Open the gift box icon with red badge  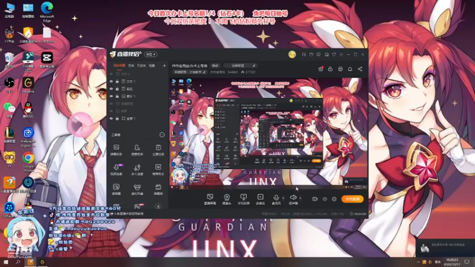[x=321, y=69]
